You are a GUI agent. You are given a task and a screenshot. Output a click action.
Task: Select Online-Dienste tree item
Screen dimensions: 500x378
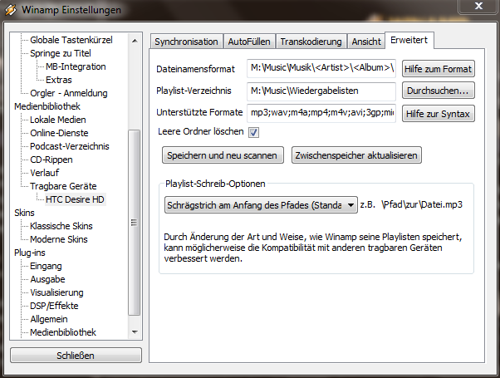(x=59, y=133)
